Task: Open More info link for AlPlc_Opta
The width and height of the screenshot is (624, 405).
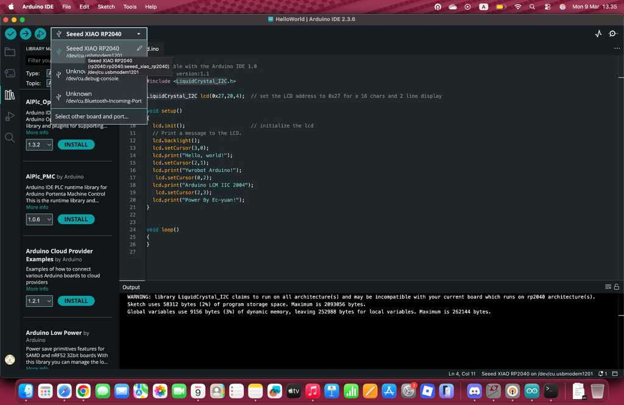Action: 37,133
